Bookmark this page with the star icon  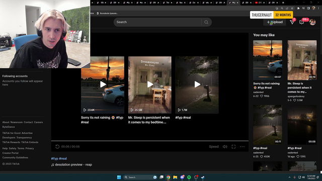tap(292, 8)
